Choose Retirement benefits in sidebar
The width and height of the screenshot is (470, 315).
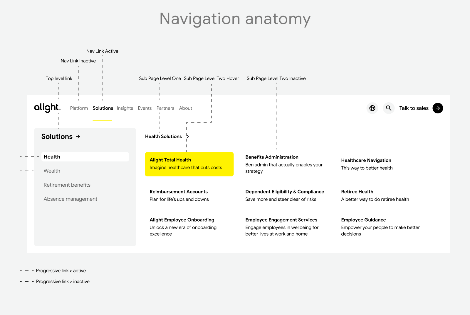tap(67, 185)
